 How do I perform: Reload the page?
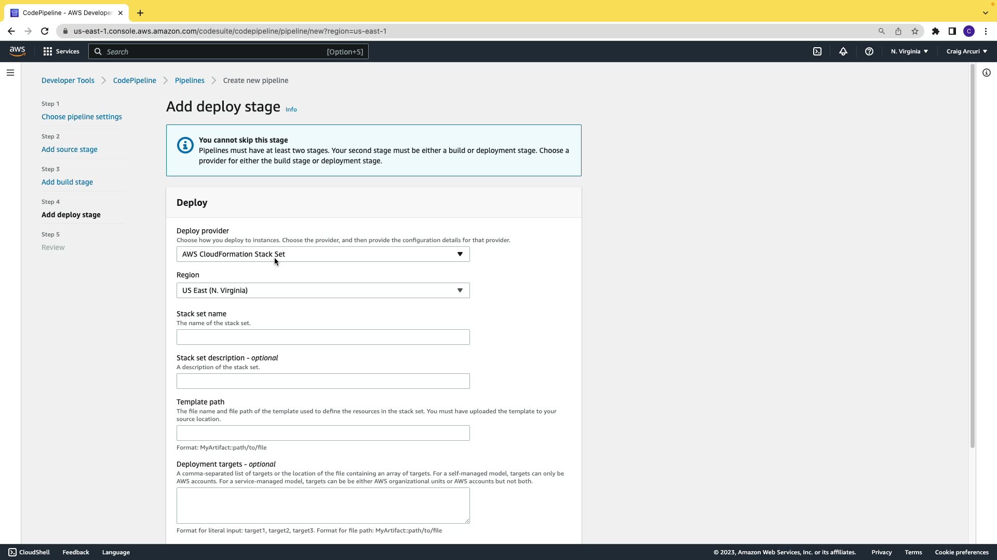pos(45,31)
